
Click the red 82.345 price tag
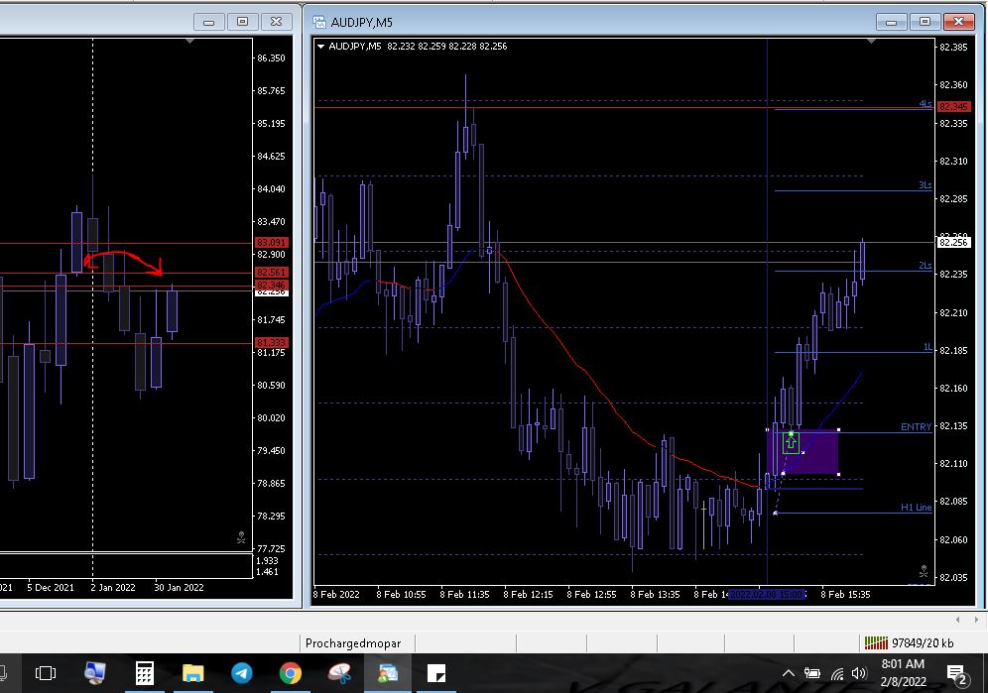pos(953,106)
